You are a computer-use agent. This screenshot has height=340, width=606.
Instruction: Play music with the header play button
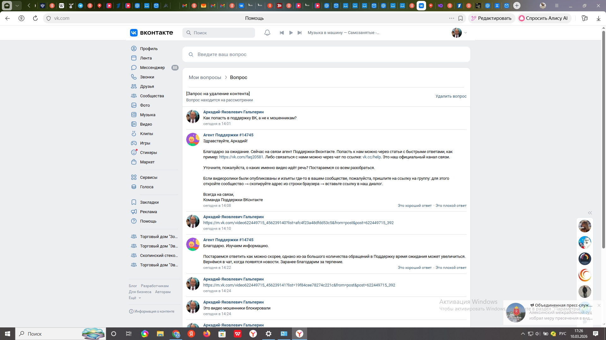click(291, 33)
